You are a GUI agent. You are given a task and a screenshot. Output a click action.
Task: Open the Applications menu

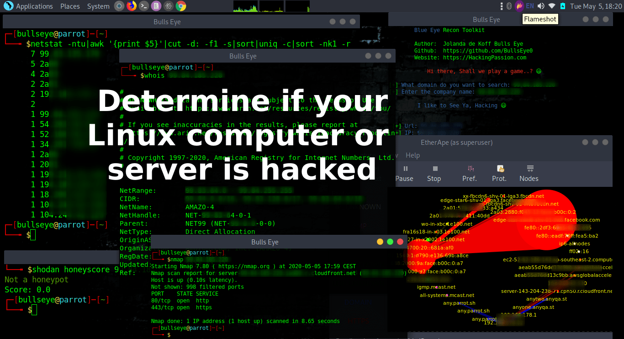click(34, 6)
